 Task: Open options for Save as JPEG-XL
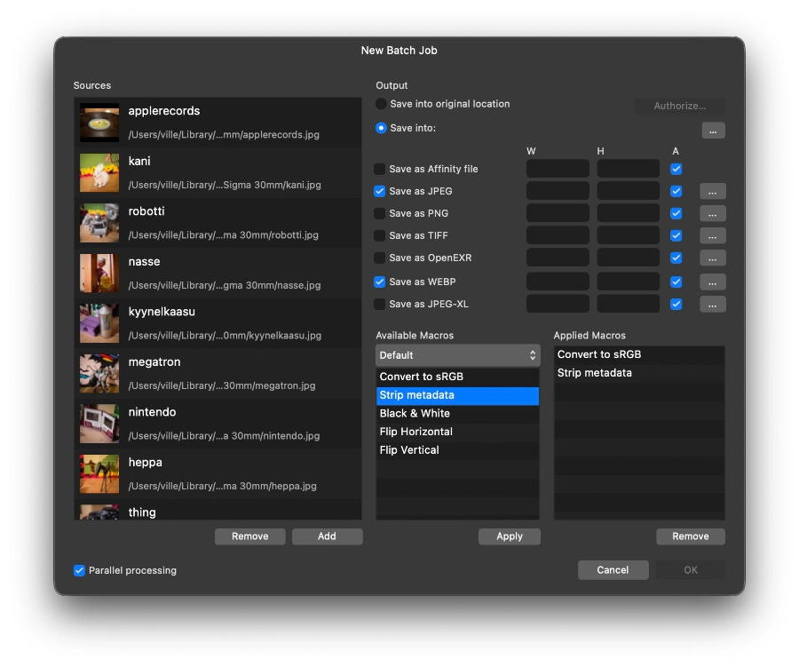click(712, 304)
